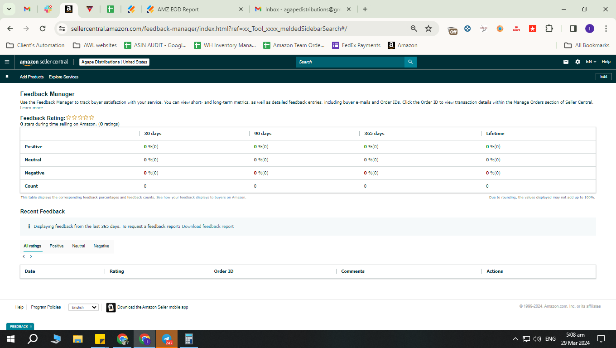Open Sticky Notes from the taskbar

click(100, 339)
